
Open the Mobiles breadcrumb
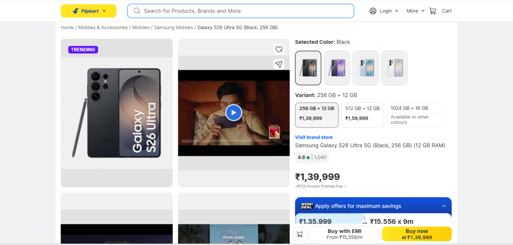coord(141,27)
